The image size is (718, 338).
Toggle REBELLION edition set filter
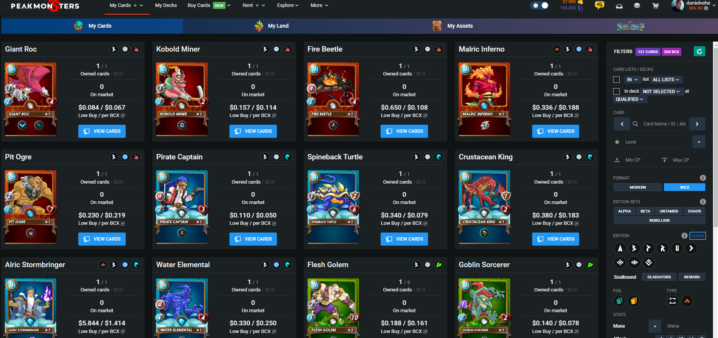click(659, 220)
